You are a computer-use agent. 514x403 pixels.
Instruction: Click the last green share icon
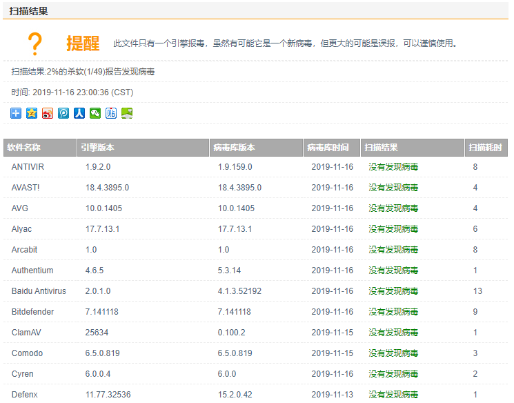[x=127, y=113]
